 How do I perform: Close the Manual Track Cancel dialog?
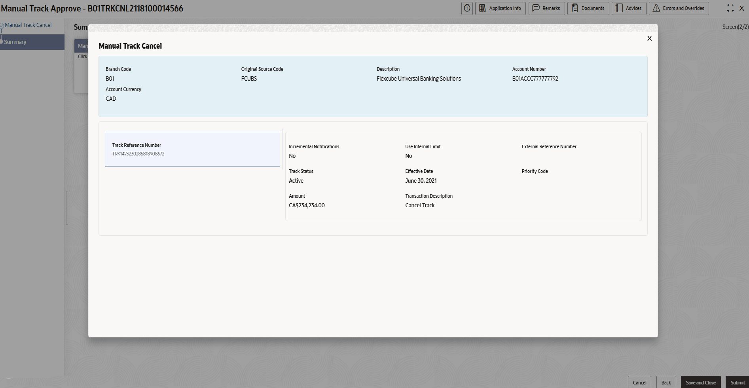coord(649,38)
